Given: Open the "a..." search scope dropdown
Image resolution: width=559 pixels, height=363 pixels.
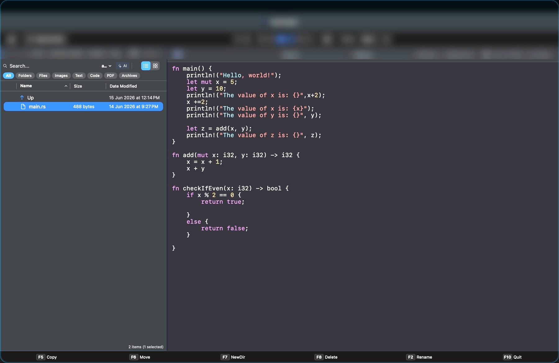Looking at the screenshot, I should pyautogui.click(x=106, y=66).
